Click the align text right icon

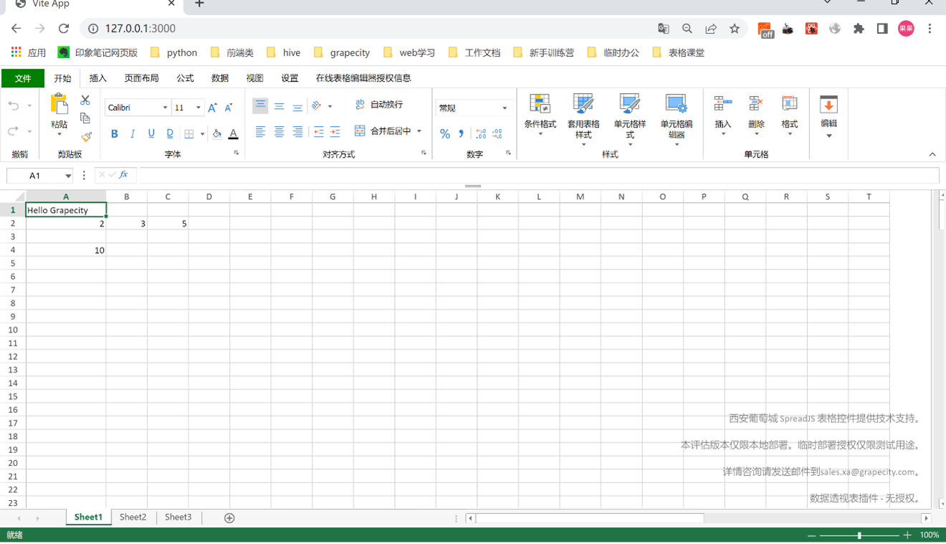tap(297, 132)
